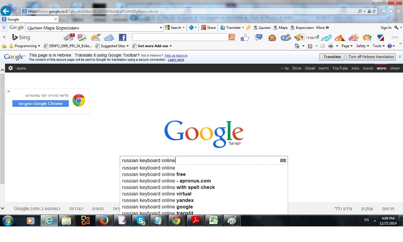Click the Bing toolbar Facebook icon
Screen dimensions: 403x242
(x=123, y=37)
